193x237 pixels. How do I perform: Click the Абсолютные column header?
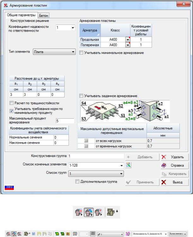(163, 128)
